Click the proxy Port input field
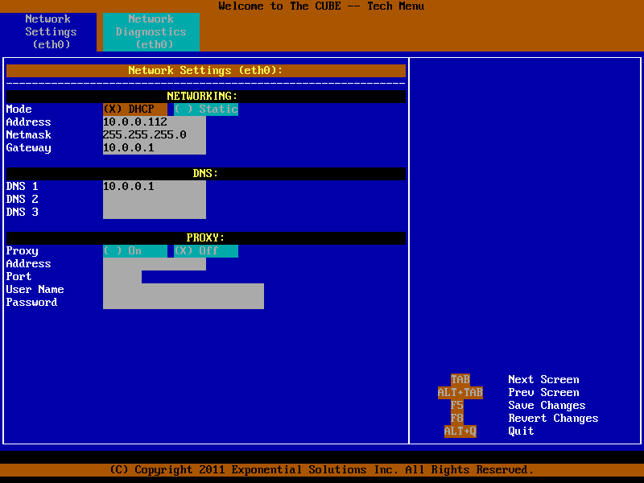 point(122,277)
